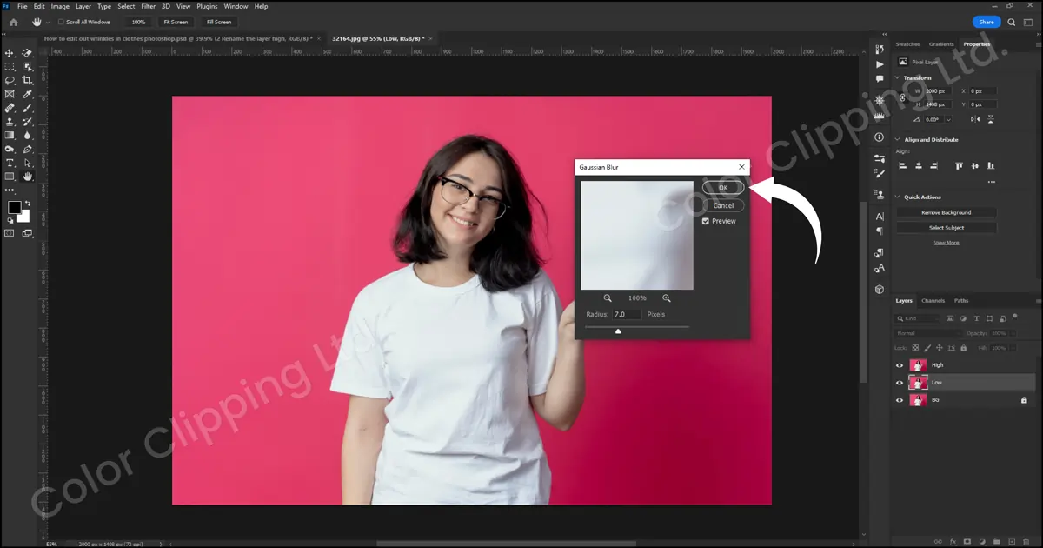The width and height of the screenshot is (1043, 548).
Task: Open the 3D cube panel icon
Action: [880, 290]
